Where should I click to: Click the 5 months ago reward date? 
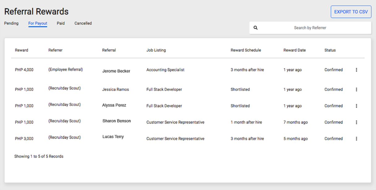tap(296, 138)
